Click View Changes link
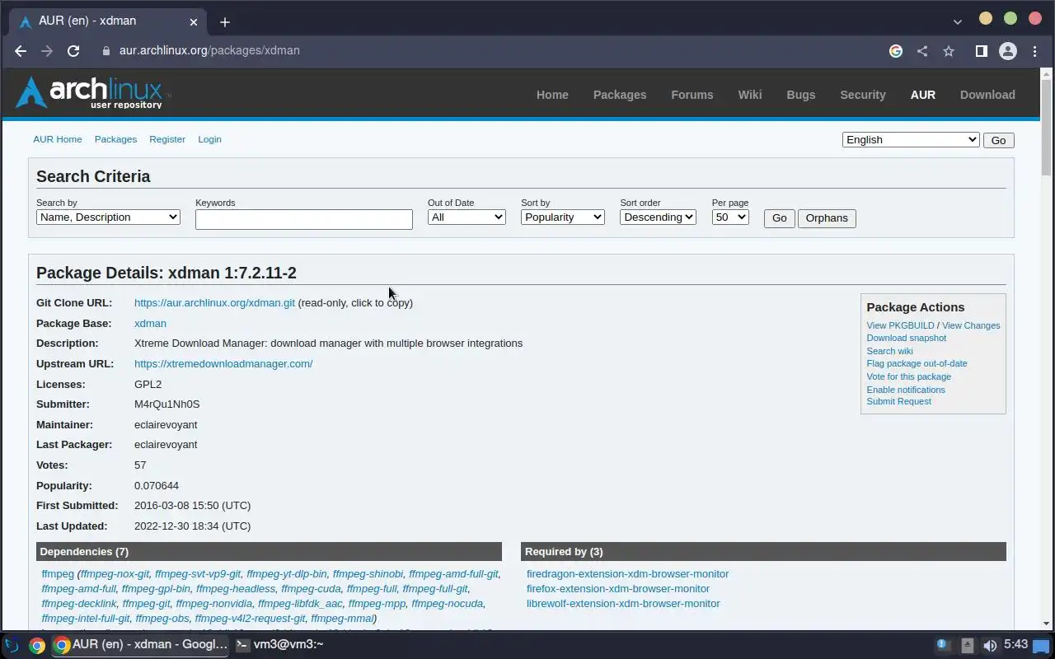This screenshot has width=1055, height=659. [x=971, y=325]
